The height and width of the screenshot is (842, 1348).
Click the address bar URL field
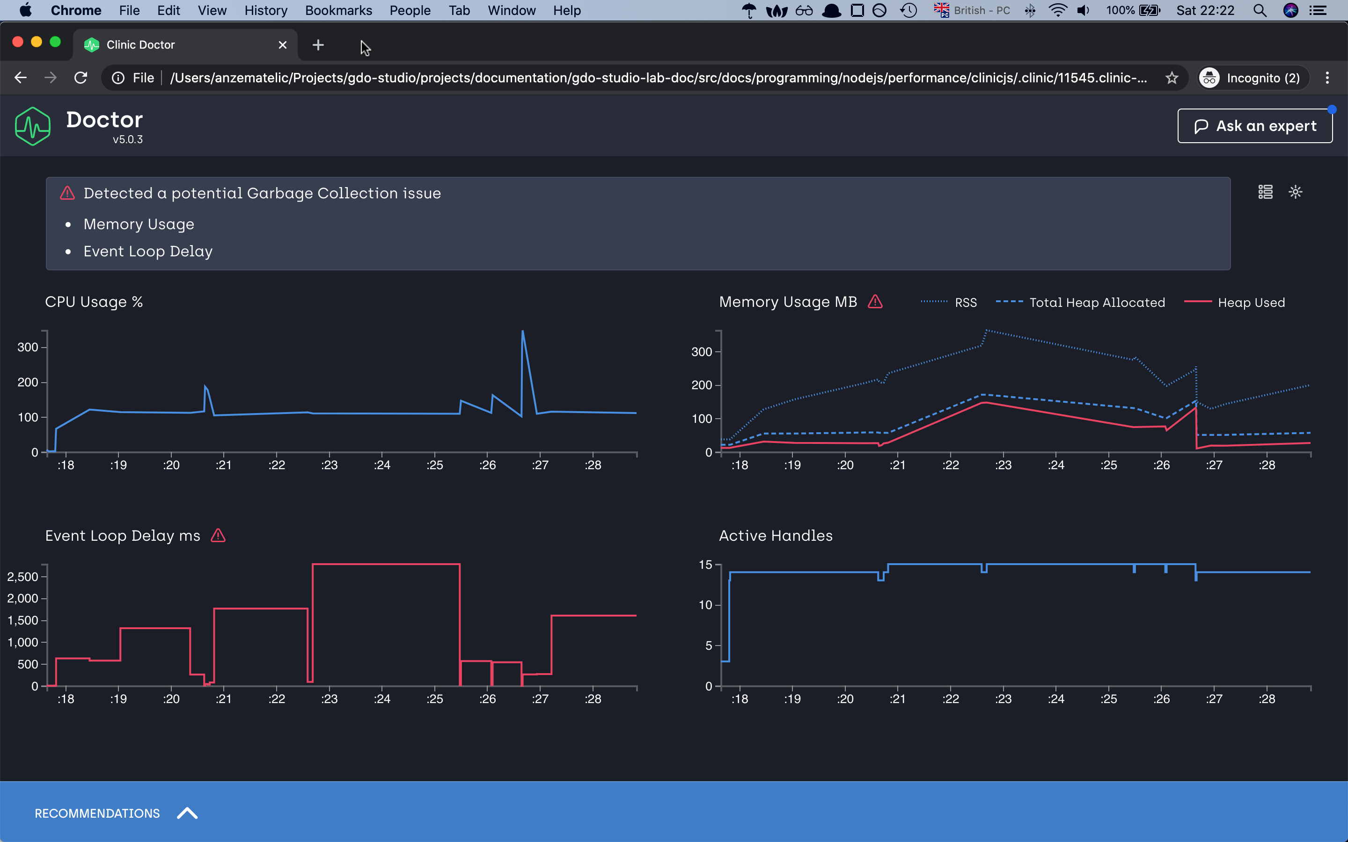point(657,78)
